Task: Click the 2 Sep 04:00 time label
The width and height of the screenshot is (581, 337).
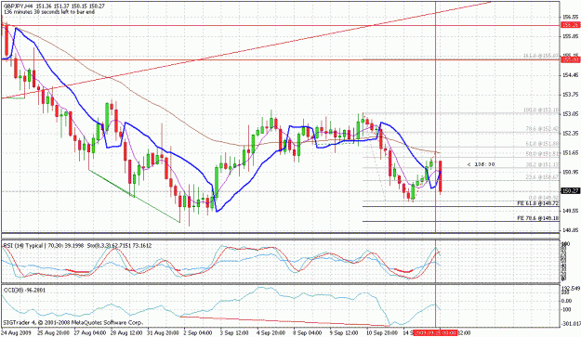Action: pos(198,332)
